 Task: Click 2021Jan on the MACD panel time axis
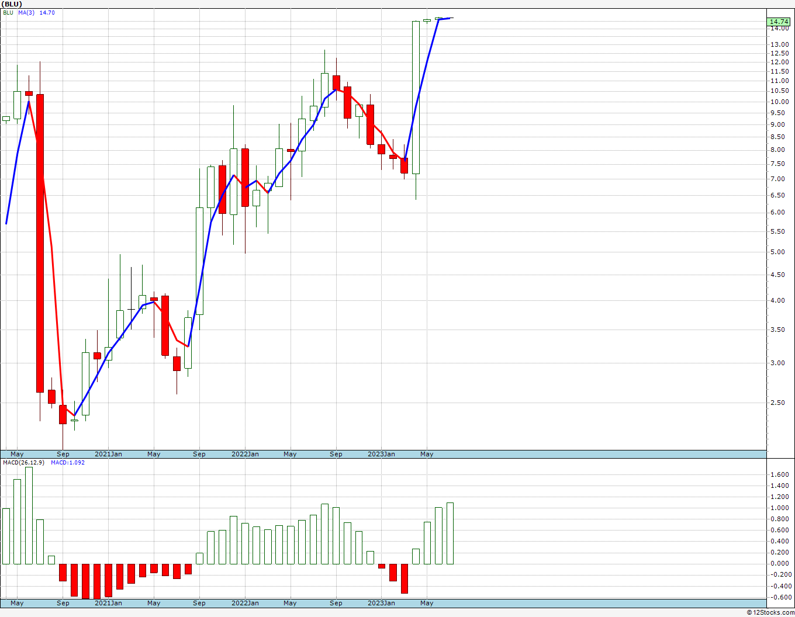[109, 603]
